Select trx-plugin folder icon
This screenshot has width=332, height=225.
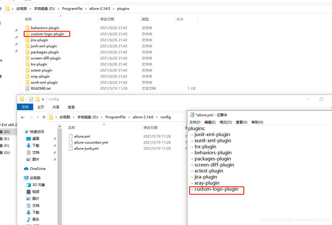(x=27, y=64)
